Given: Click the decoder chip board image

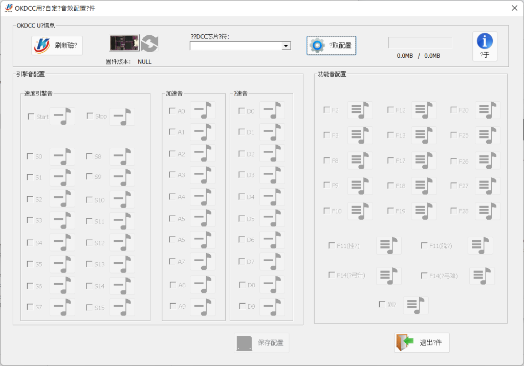Looking at the screenshot, I should 124,43.
